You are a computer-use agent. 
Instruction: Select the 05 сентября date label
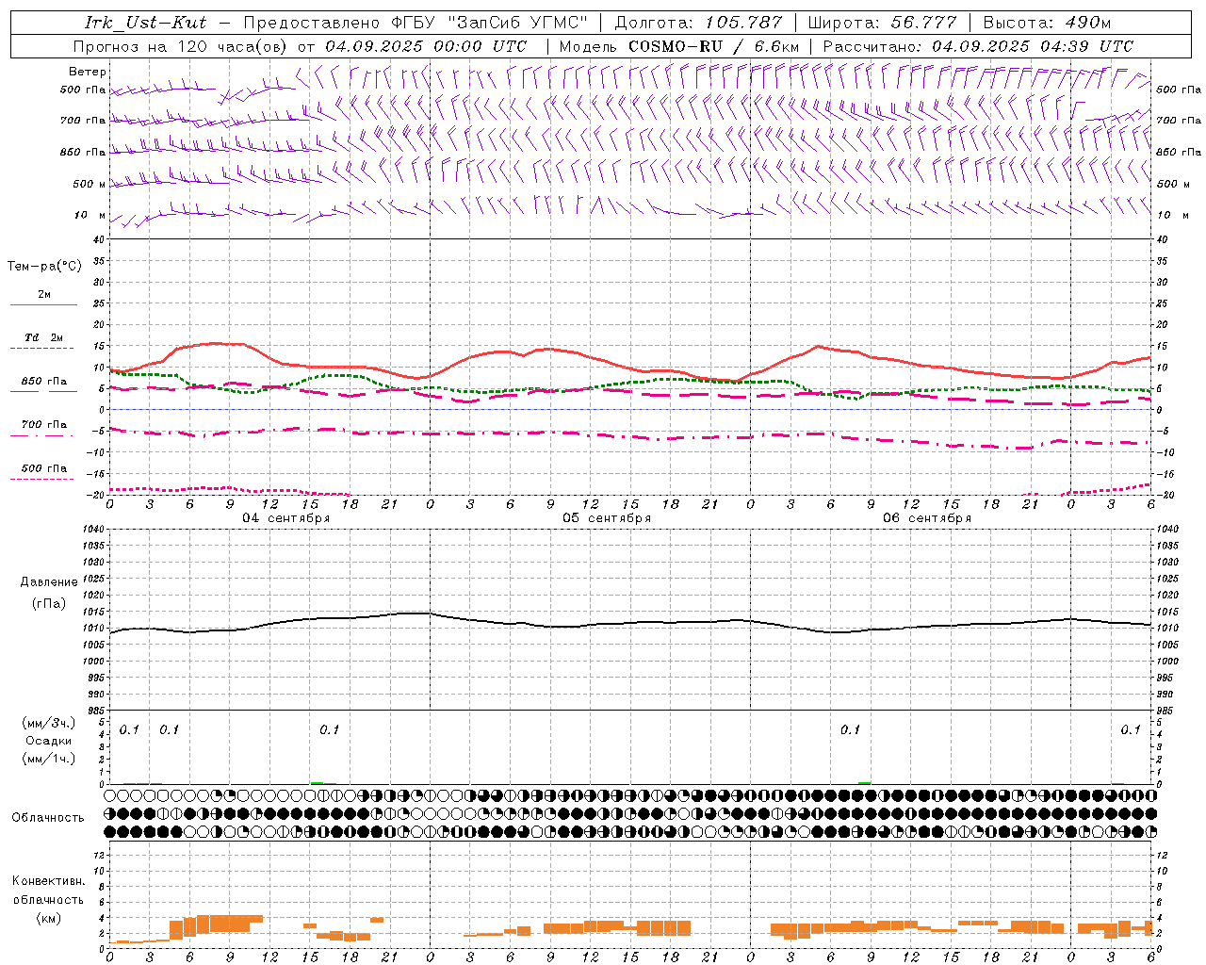tap(607, 518)
